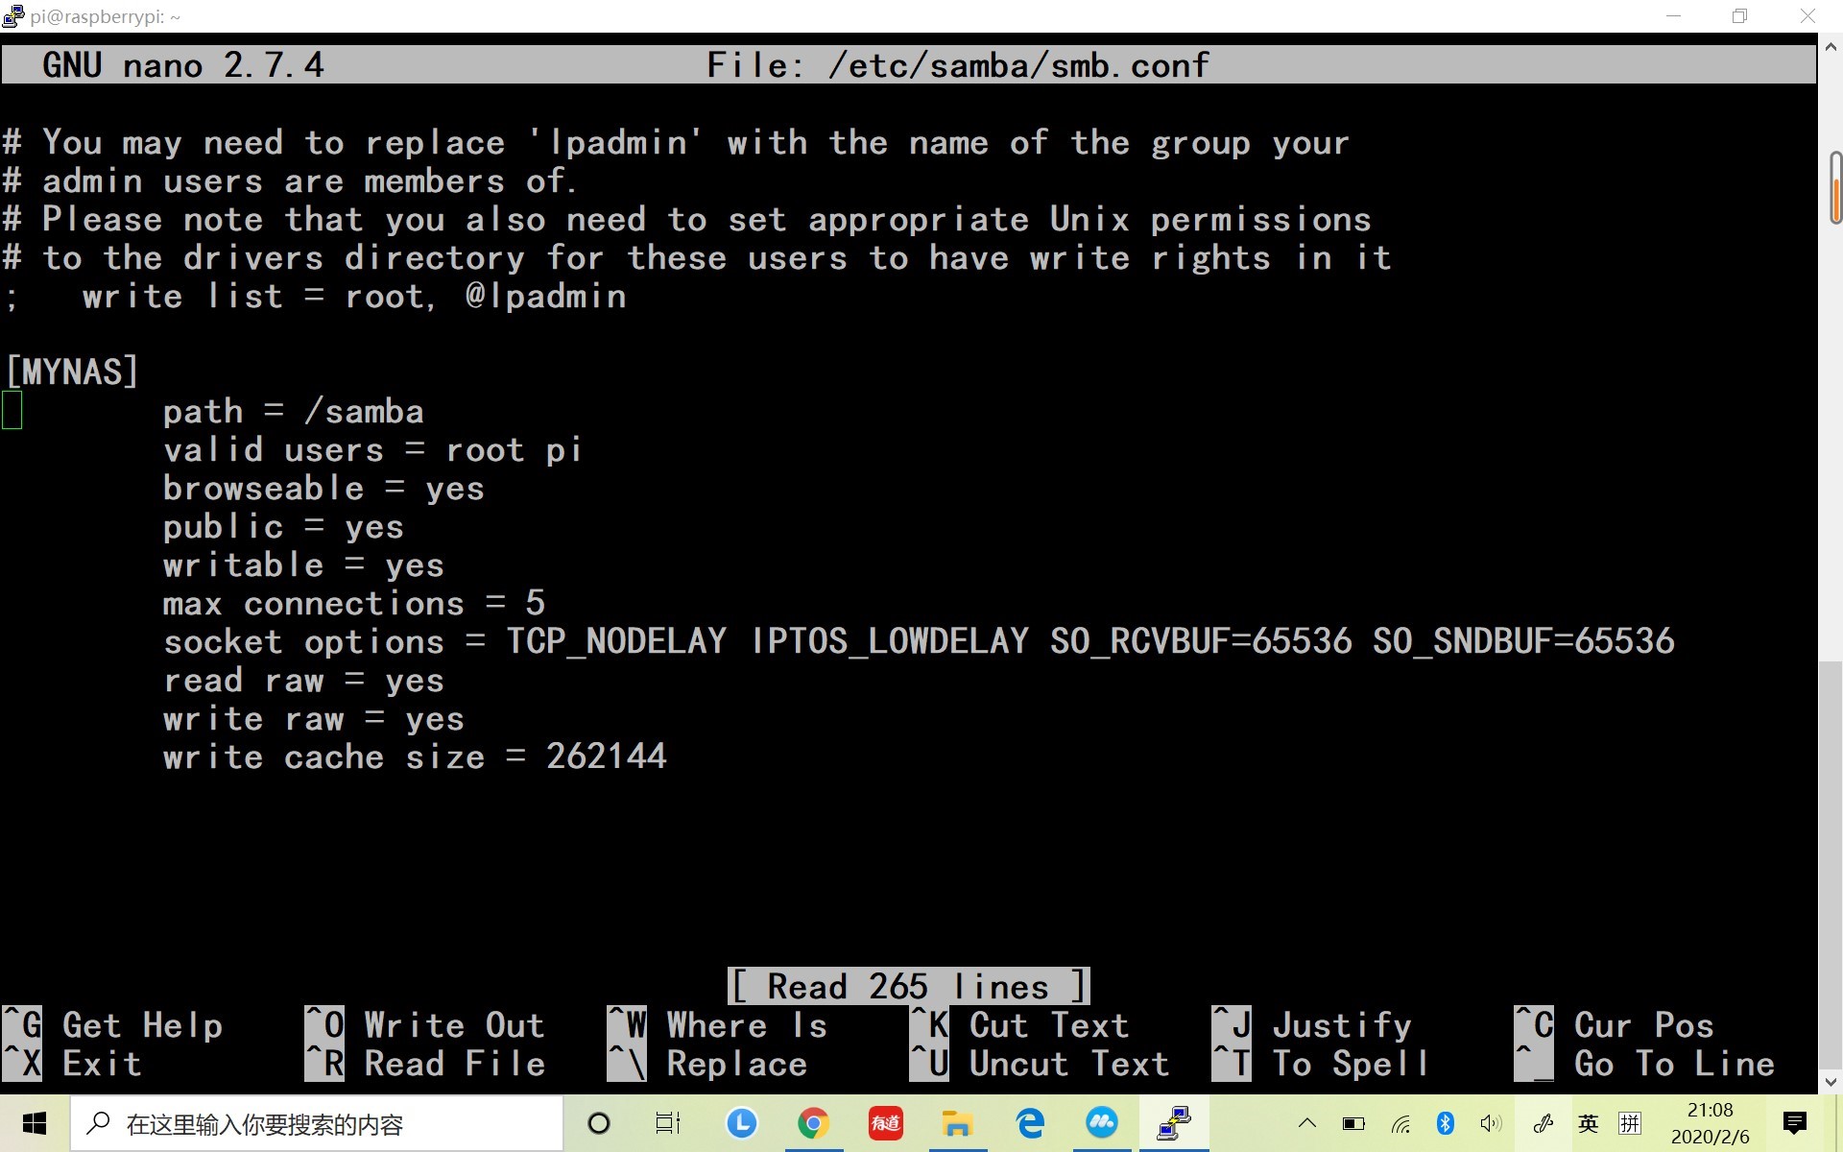This screenshot has height=1152, width=1843.
Task: Click the Cortana circle icon
Action: tap(598, 1123)
